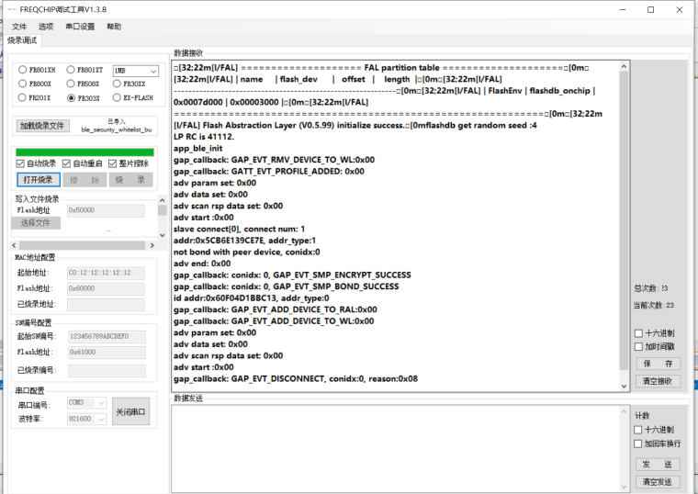Open the 文件 menu

click(x=19, y=27)
